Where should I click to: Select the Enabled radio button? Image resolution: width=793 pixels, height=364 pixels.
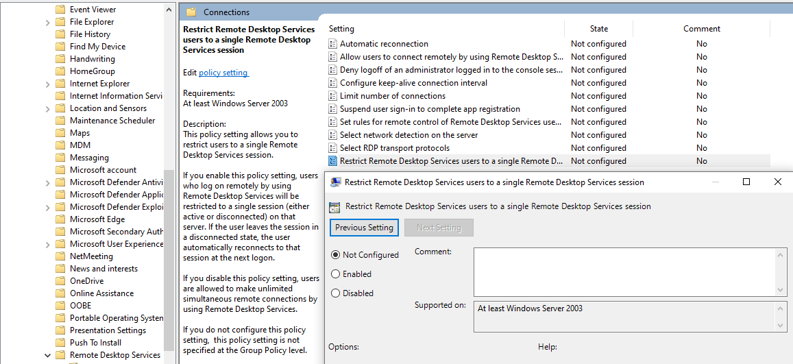pyautogui.click(x=335, y=274)
